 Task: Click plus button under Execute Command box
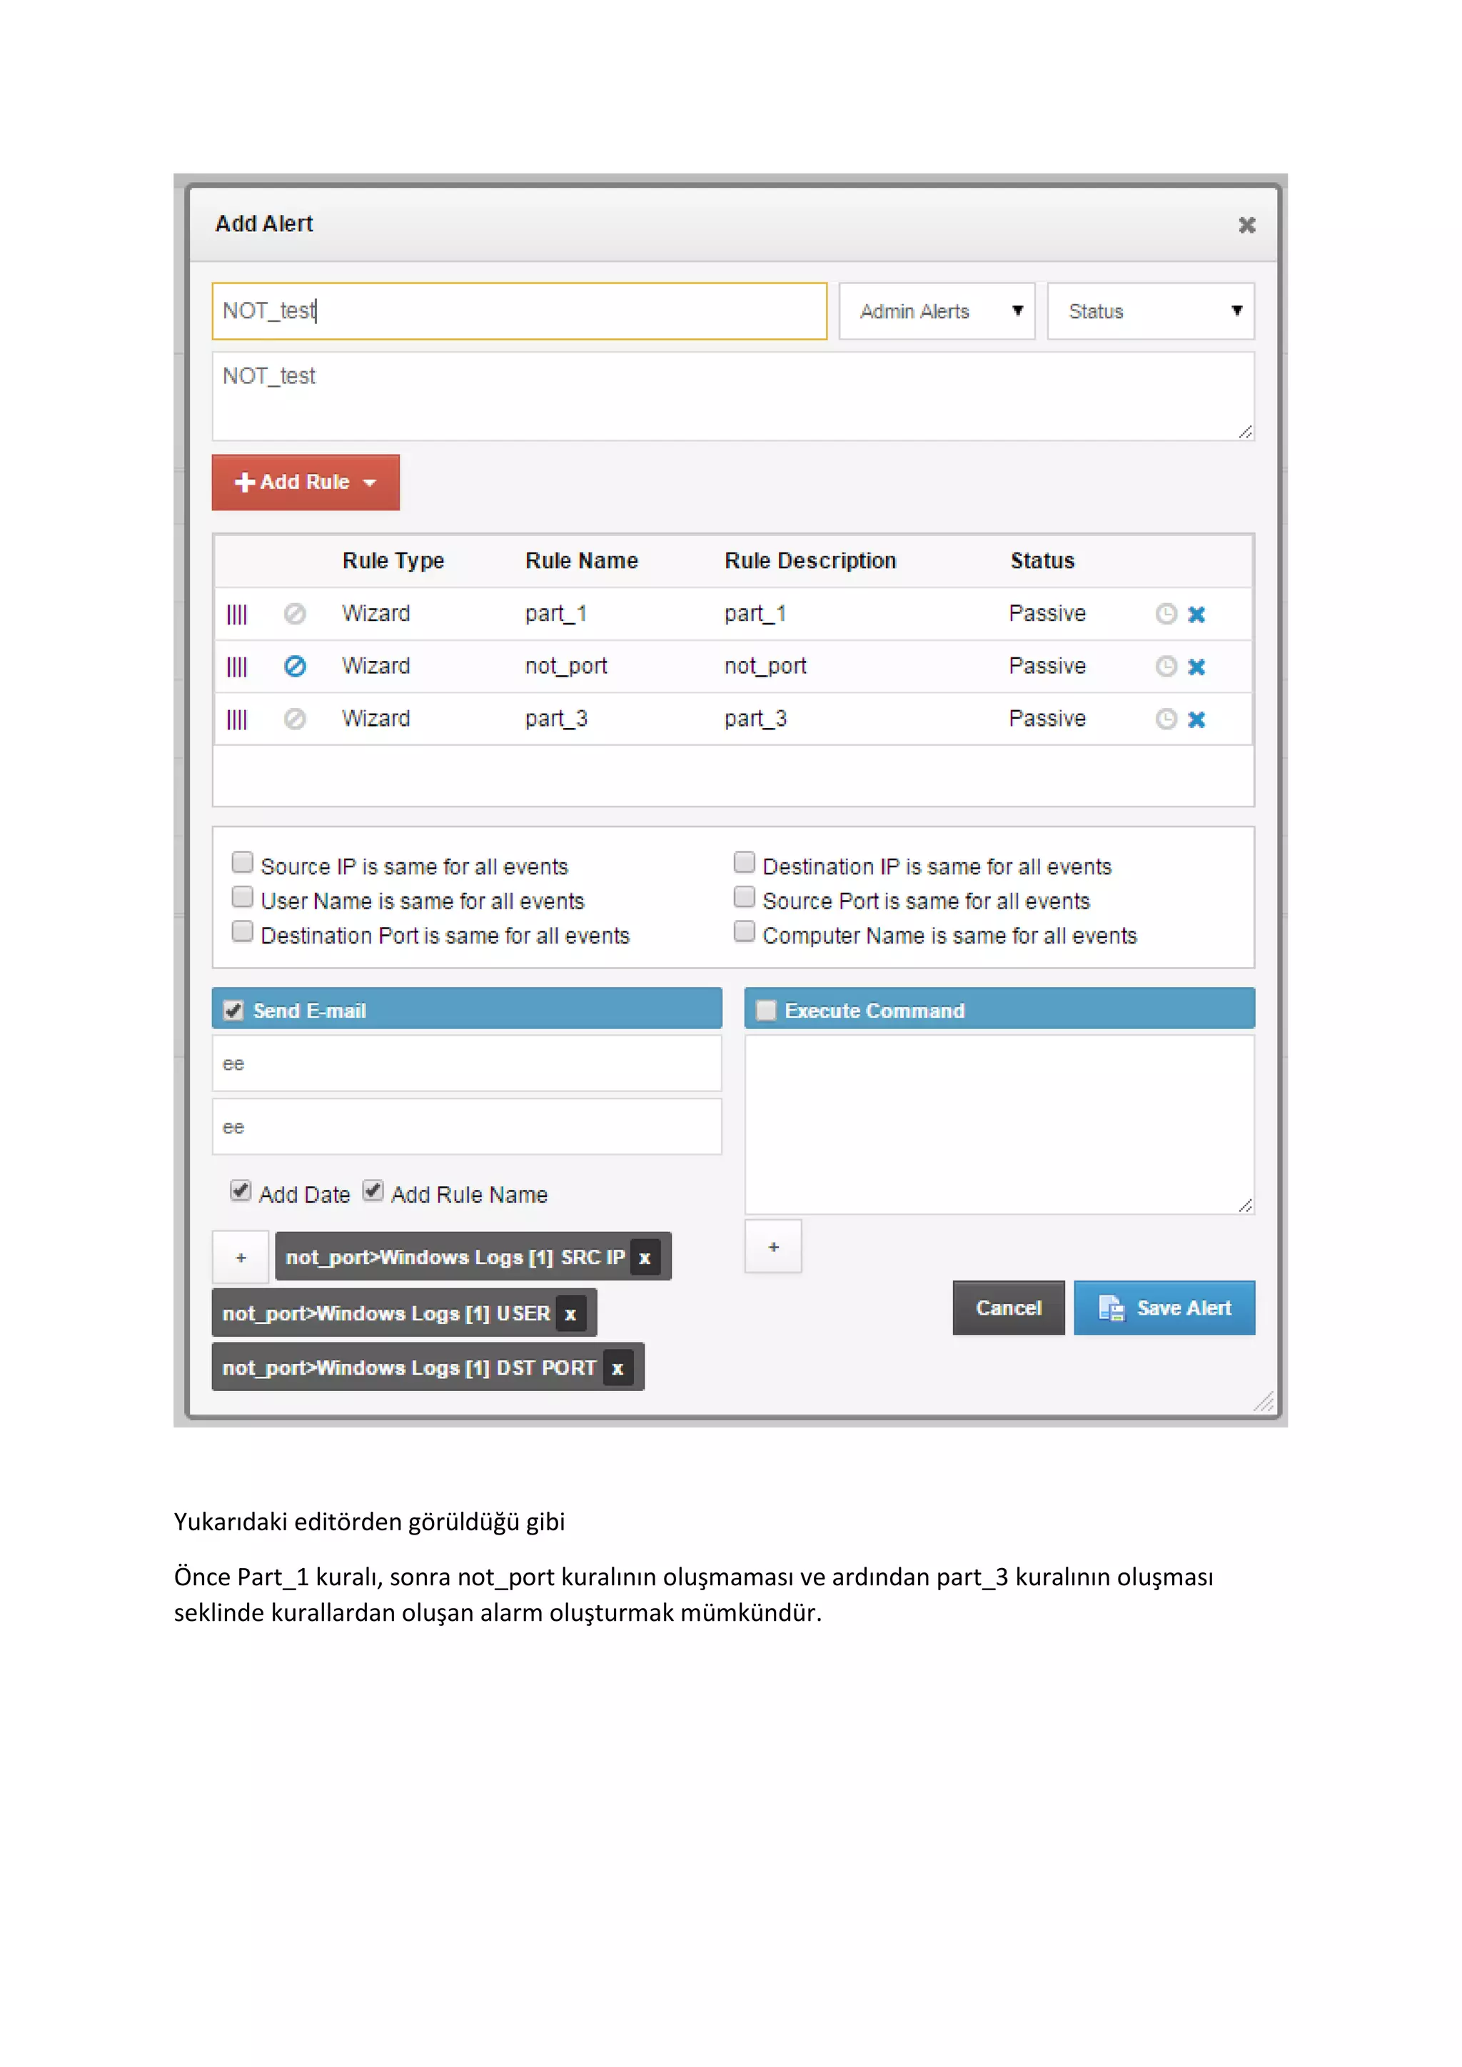pos(773,1247)
